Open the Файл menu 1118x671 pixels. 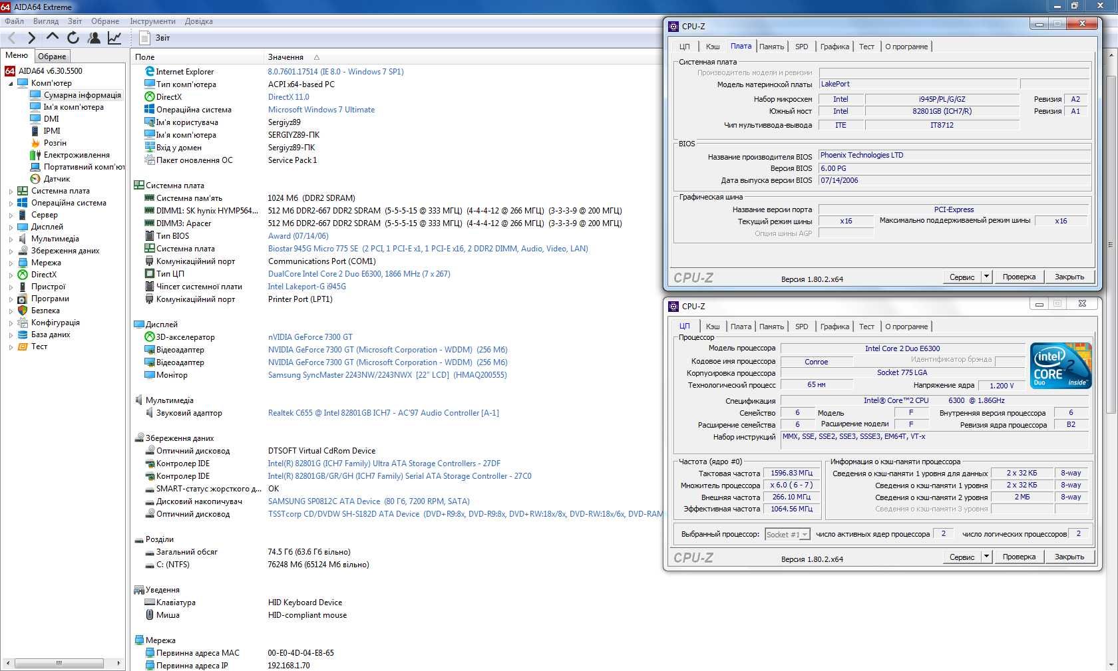(x=14, y=21)
